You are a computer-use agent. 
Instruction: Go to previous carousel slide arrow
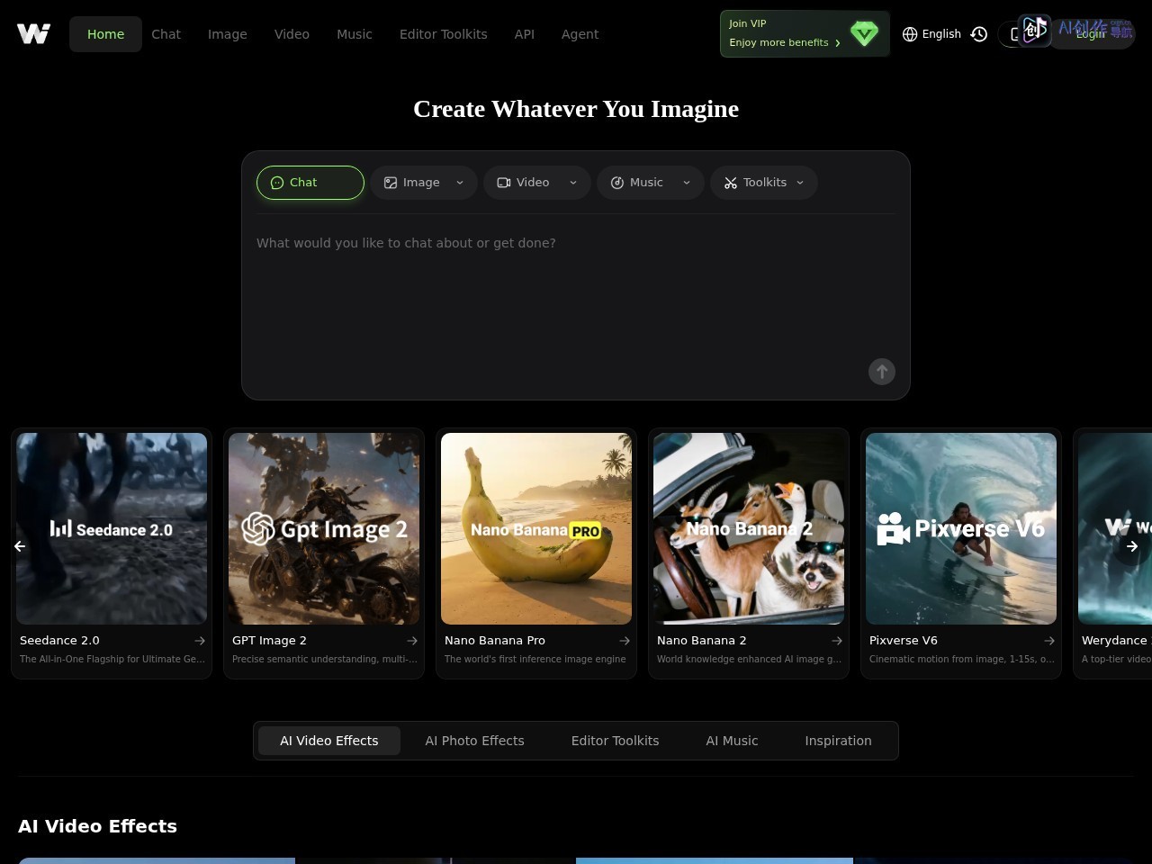coord(20,546)
